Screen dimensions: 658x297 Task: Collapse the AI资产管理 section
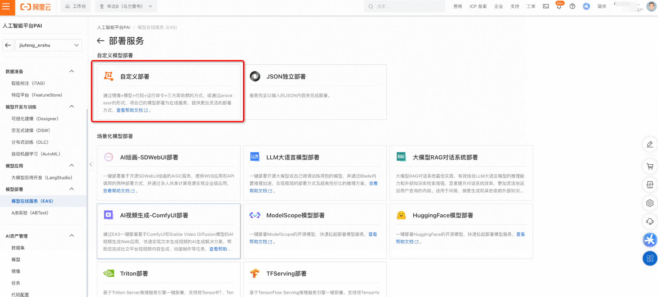coord(72,235)
